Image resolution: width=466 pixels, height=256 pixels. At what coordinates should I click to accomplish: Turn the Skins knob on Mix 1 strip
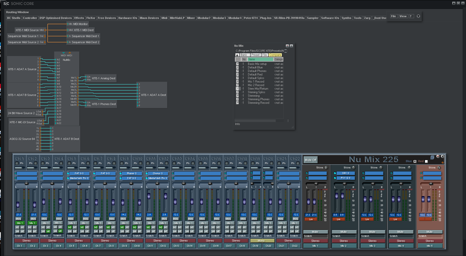coord(326,167)
